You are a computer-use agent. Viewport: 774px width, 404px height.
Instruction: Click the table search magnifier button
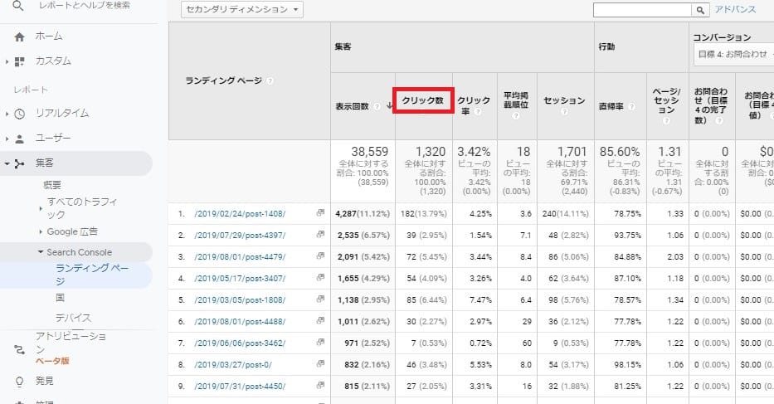coord(700,10)
